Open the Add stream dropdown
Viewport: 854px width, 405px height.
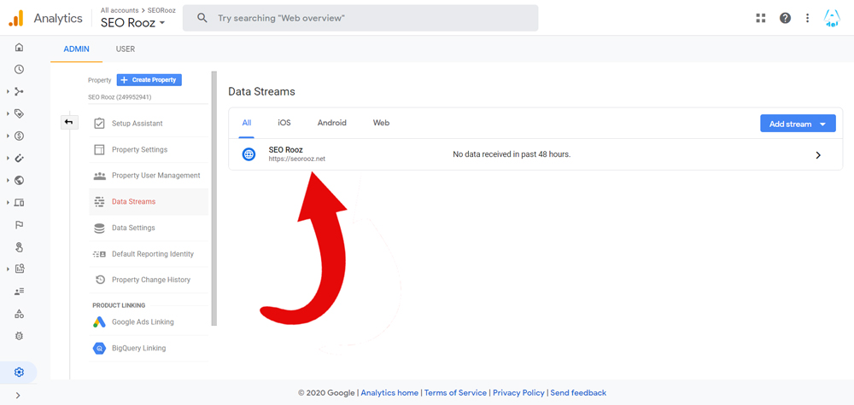click(798, 124)
